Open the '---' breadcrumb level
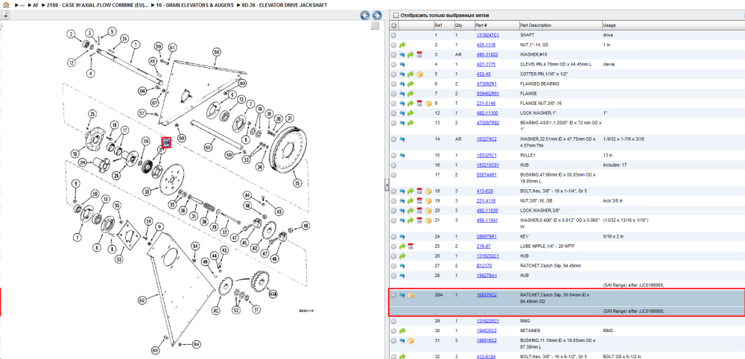 (x=22, y=4)
